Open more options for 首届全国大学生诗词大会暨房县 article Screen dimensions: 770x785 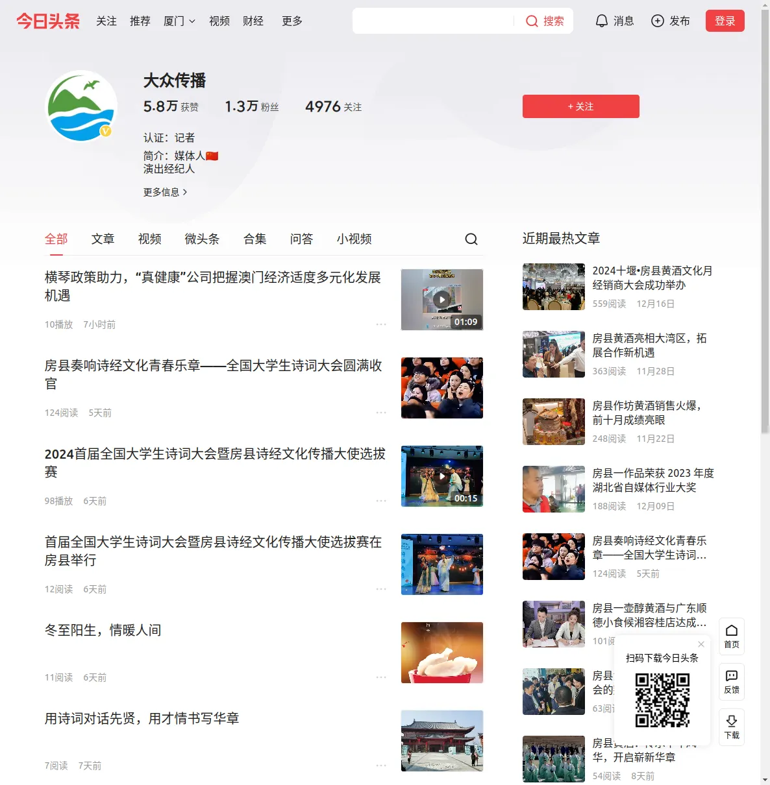(381, 588)
